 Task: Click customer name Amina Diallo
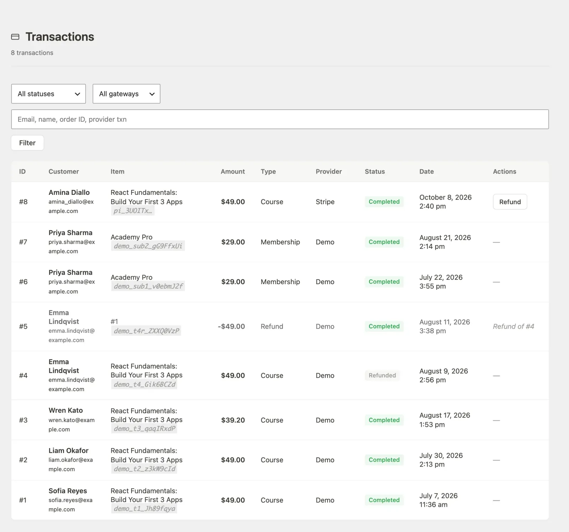(69, 192)
